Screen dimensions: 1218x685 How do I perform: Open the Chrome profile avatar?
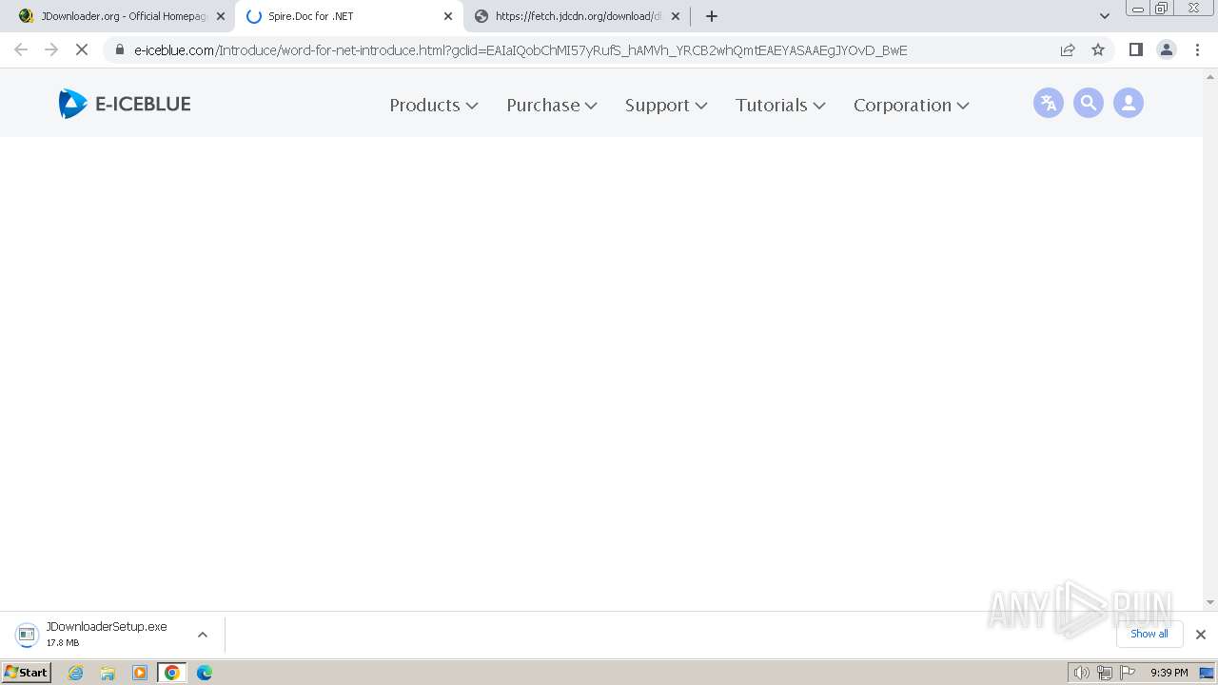(1167, 49)
